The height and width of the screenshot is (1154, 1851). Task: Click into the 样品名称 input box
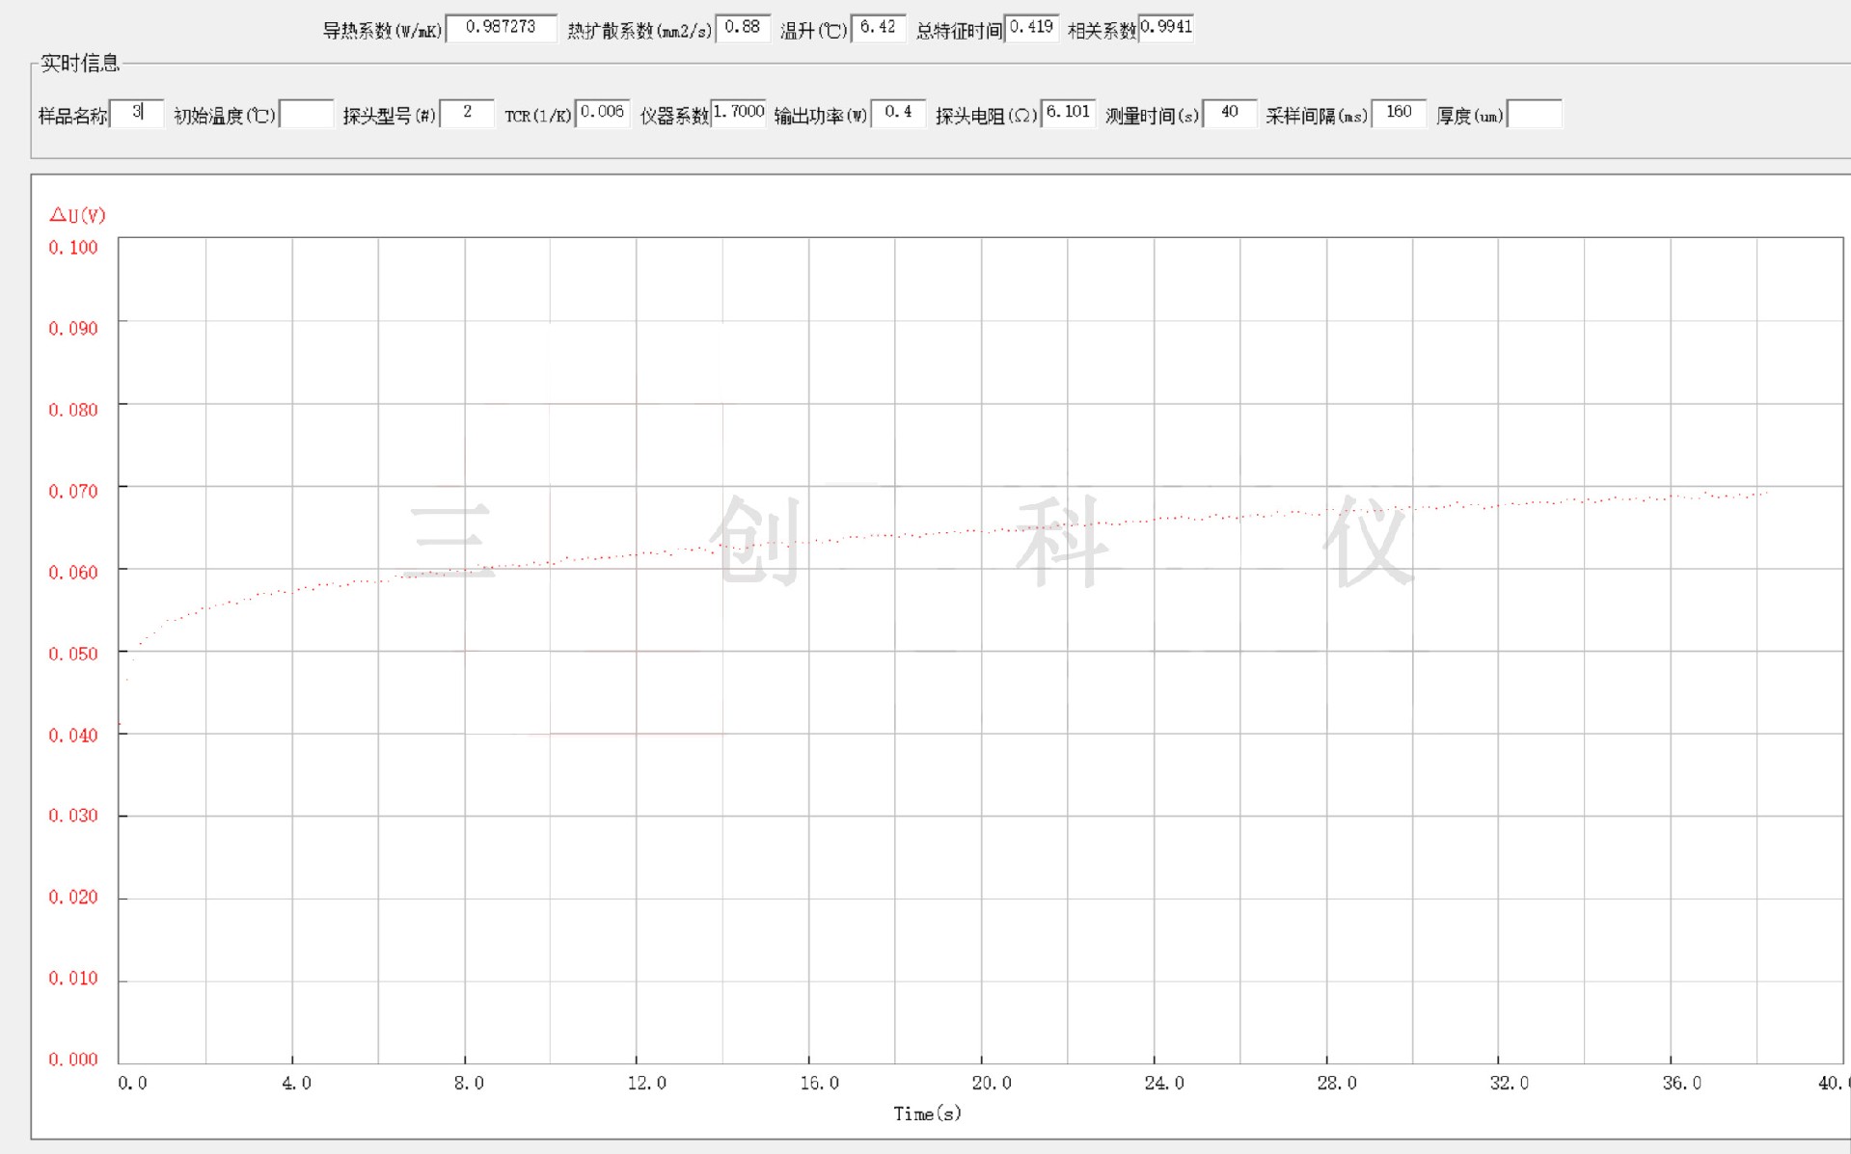pos(137,114)
